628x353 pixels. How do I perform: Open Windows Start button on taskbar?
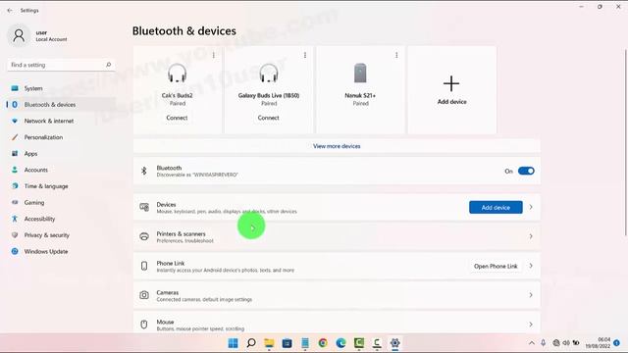click(x=233, y=343)
